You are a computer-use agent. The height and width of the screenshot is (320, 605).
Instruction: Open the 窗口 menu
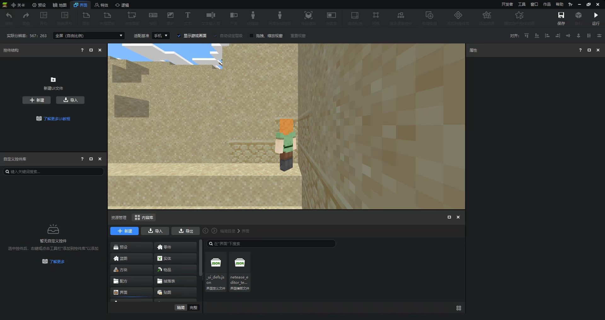pyautogui.click(x=534, y=4)
